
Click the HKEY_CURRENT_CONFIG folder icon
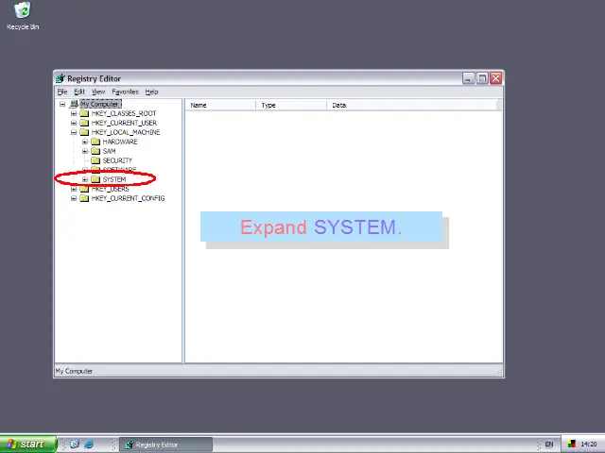pos(84,198)
